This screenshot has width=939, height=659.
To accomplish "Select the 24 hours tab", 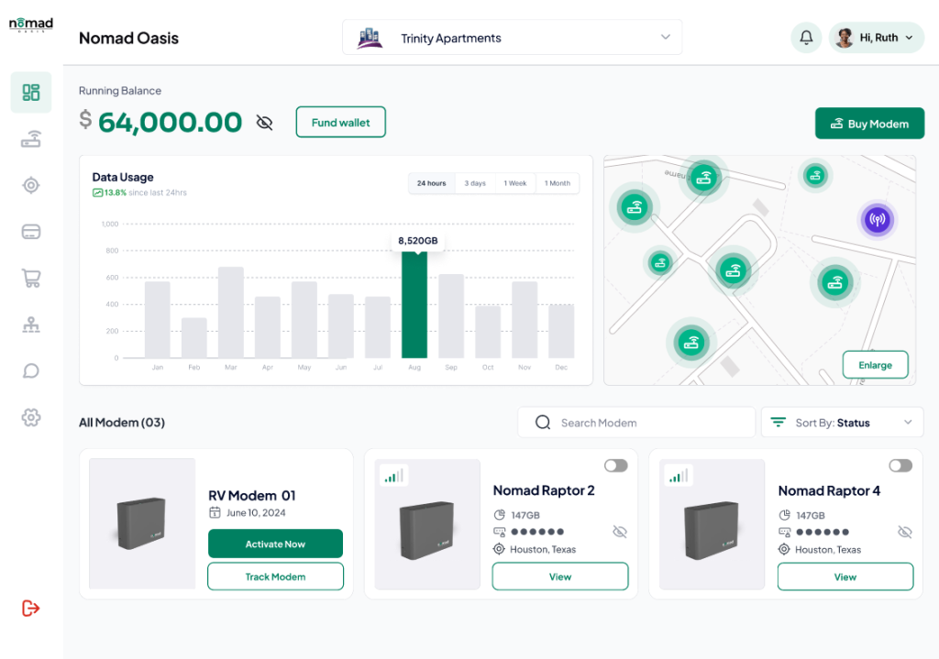I will 432,183.
